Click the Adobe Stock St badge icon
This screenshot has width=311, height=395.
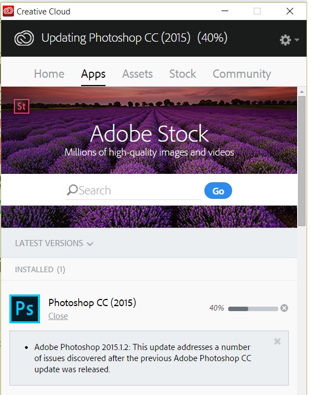pyautogui.click(x=22, y=106)
